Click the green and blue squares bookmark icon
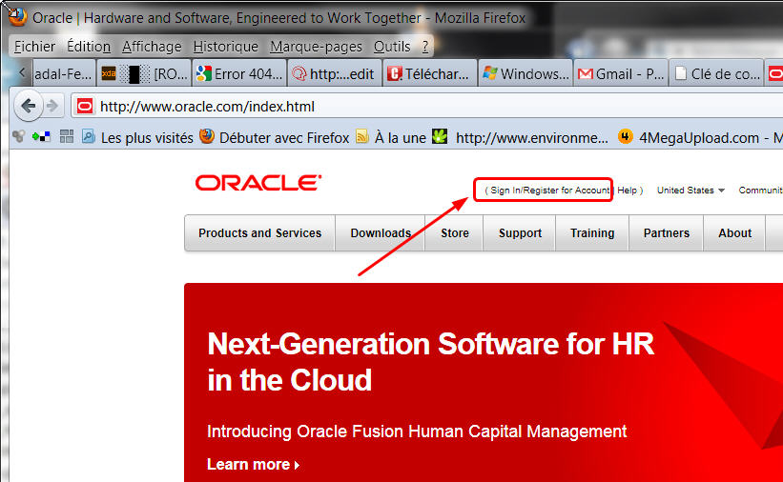 (x=41, y=136)
